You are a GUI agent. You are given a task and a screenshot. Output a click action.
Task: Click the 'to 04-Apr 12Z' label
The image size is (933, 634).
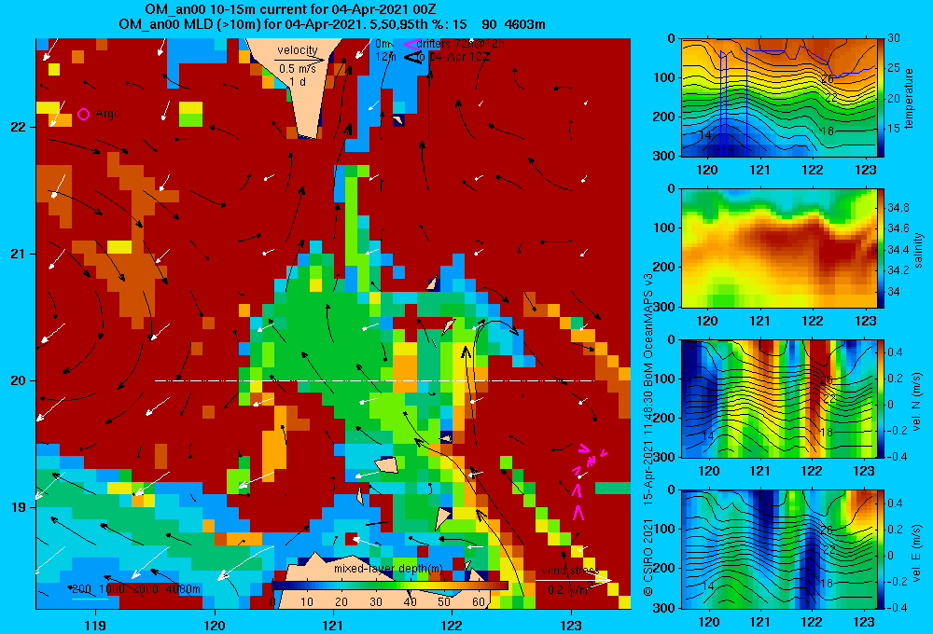(453, 57)
